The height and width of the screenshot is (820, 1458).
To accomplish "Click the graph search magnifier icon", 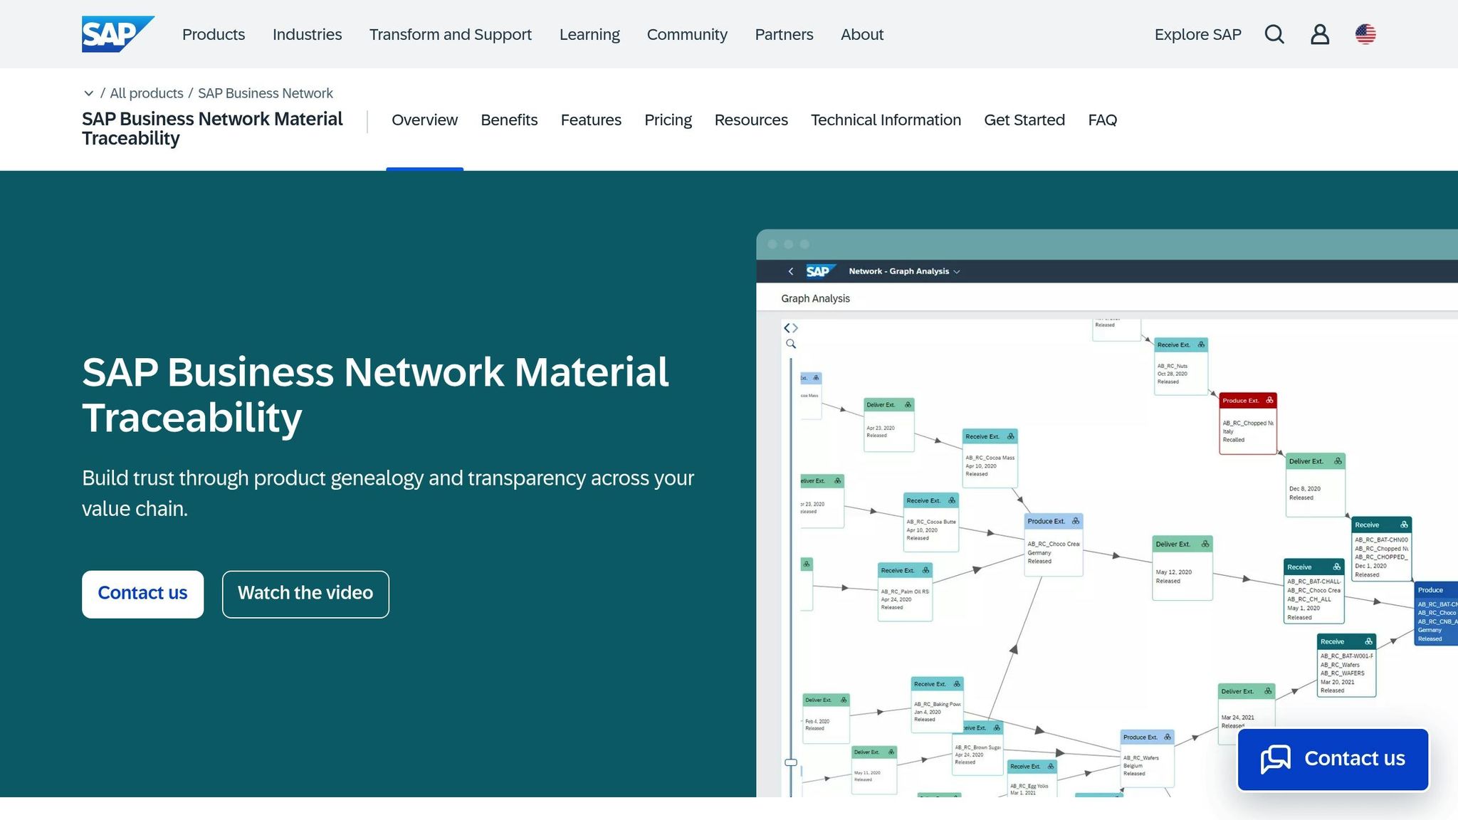I will (x=791, y=344).
